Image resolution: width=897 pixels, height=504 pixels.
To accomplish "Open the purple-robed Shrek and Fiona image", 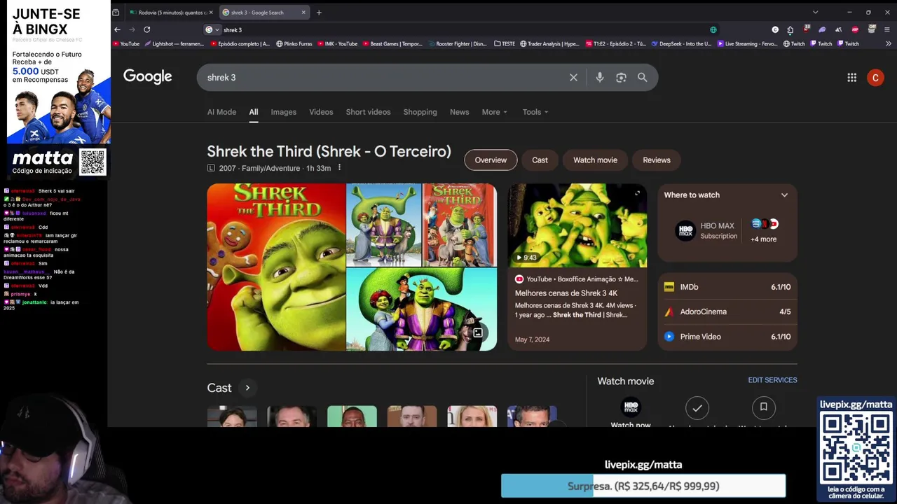I will [422, 309].
